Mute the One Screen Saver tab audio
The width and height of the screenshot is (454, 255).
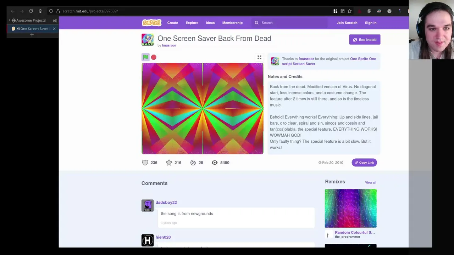(18, 29)
